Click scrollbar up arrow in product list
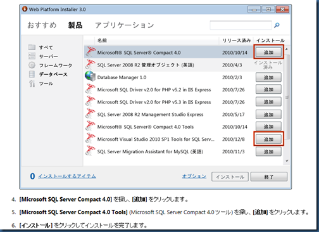Viewport: 319px width, 232px height. point(287,49)
